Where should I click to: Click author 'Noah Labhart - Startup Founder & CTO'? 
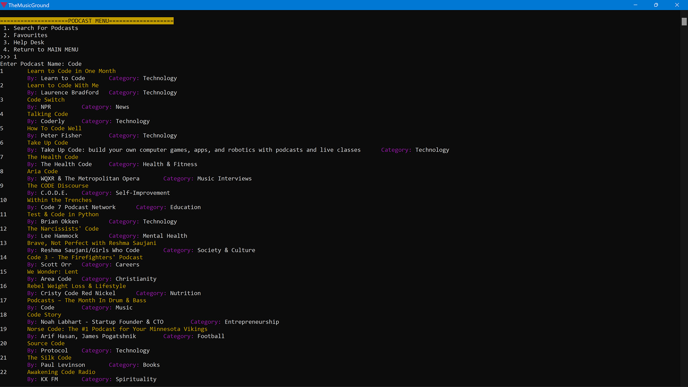(102, 322)
